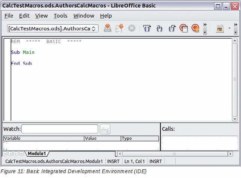Open first toolbar options dropdown arrow
Image resolution: width=241 pixels, height=178 pixels.
(x=205, y=33)
